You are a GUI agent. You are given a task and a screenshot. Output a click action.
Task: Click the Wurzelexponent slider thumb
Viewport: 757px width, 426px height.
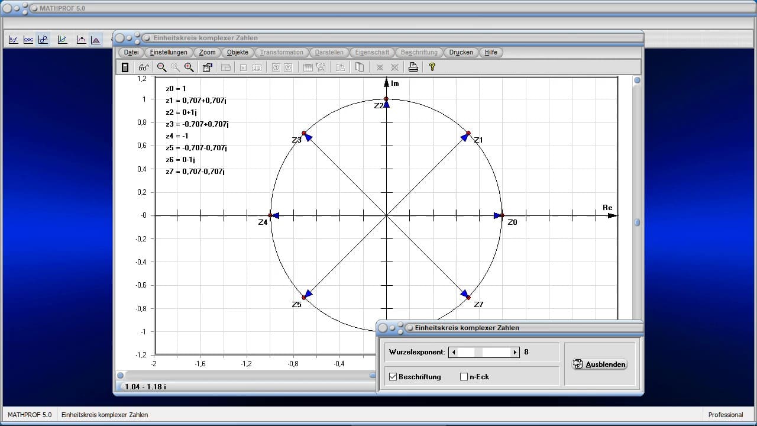(478, 352)
